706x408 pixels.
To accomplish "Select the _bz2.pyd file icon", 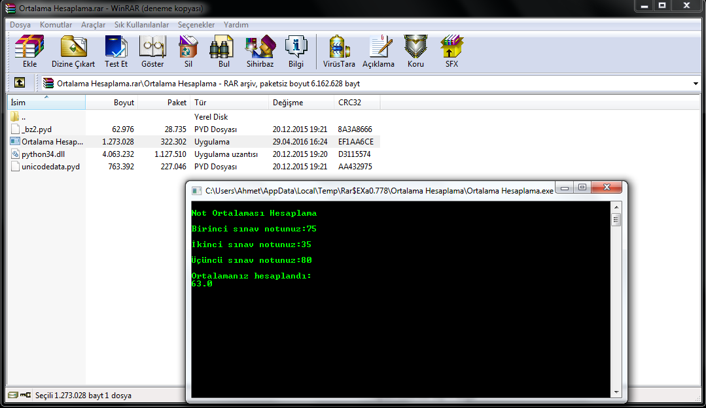I will tap(15, 129).
